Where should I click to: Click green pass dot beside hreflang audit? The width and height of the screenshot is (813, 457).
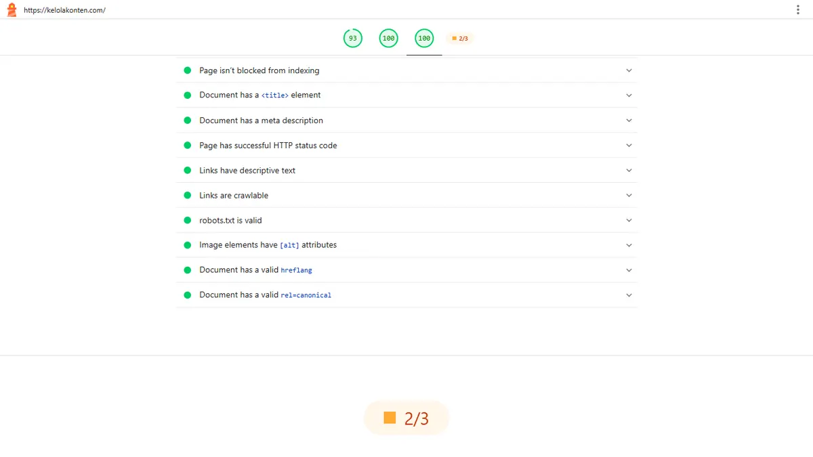pyautogui.click(x=188, y=270)
